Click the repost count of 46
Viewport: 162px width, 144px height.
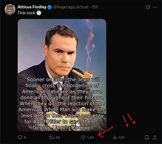click(57, 137)
